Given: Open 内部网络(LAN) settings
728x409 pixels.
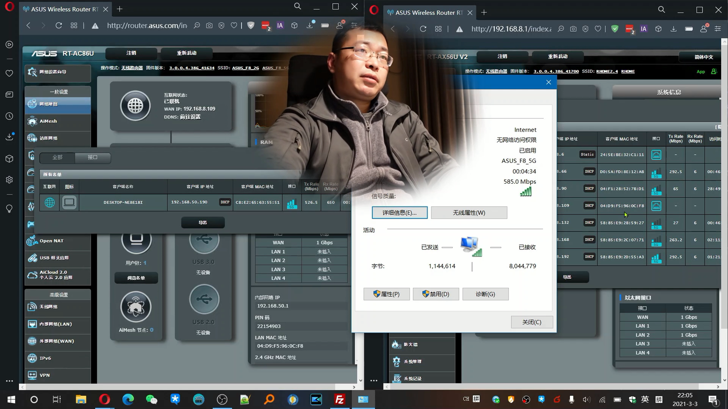Looking at the screenshot, I should tap(57, 324).
